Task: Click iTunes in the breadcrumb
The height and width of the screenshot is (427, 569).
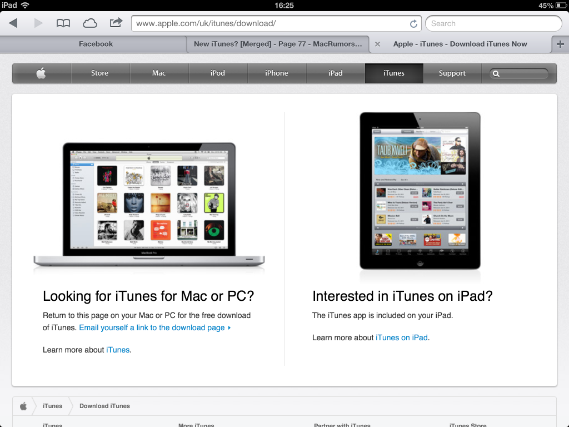Action: (x=53, y=406)
